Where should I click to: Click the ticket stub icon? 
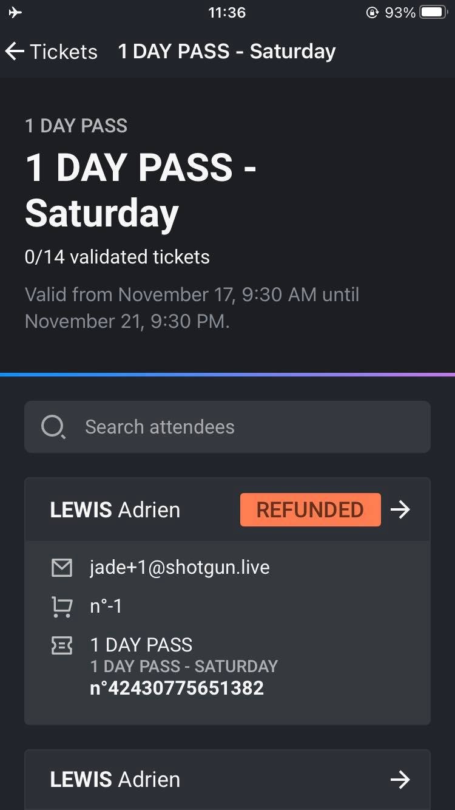[62, 645]
